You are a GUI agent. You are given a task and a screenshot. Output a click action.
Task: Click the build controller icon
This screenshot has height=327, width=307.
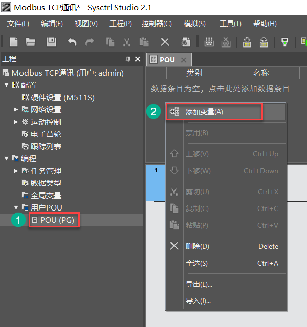(209, 42)
